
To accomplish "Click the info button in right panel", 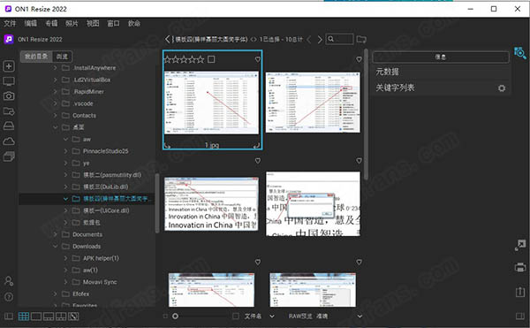I will pos(441,57).
